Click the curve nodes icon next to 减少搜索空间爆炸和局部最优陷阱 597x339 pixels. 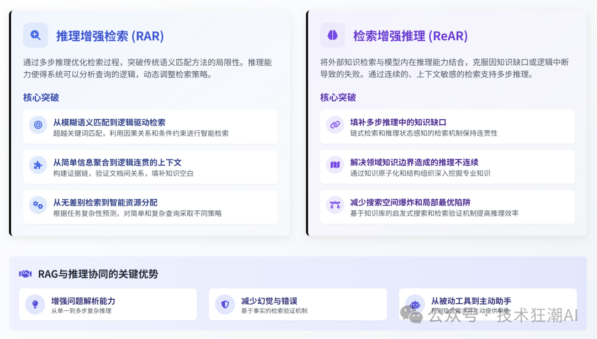pyautogui.click(x=335, y=205)
